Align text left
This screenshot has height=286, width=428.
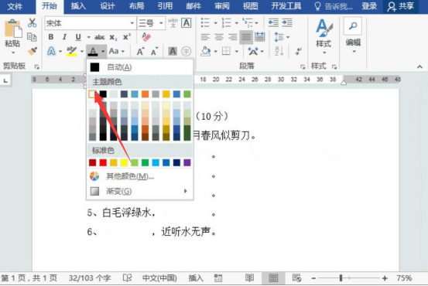205,37
